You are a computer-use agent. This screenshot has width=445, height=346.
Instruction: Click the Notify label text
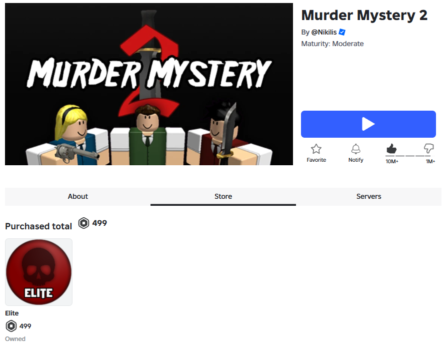point(355,160)
